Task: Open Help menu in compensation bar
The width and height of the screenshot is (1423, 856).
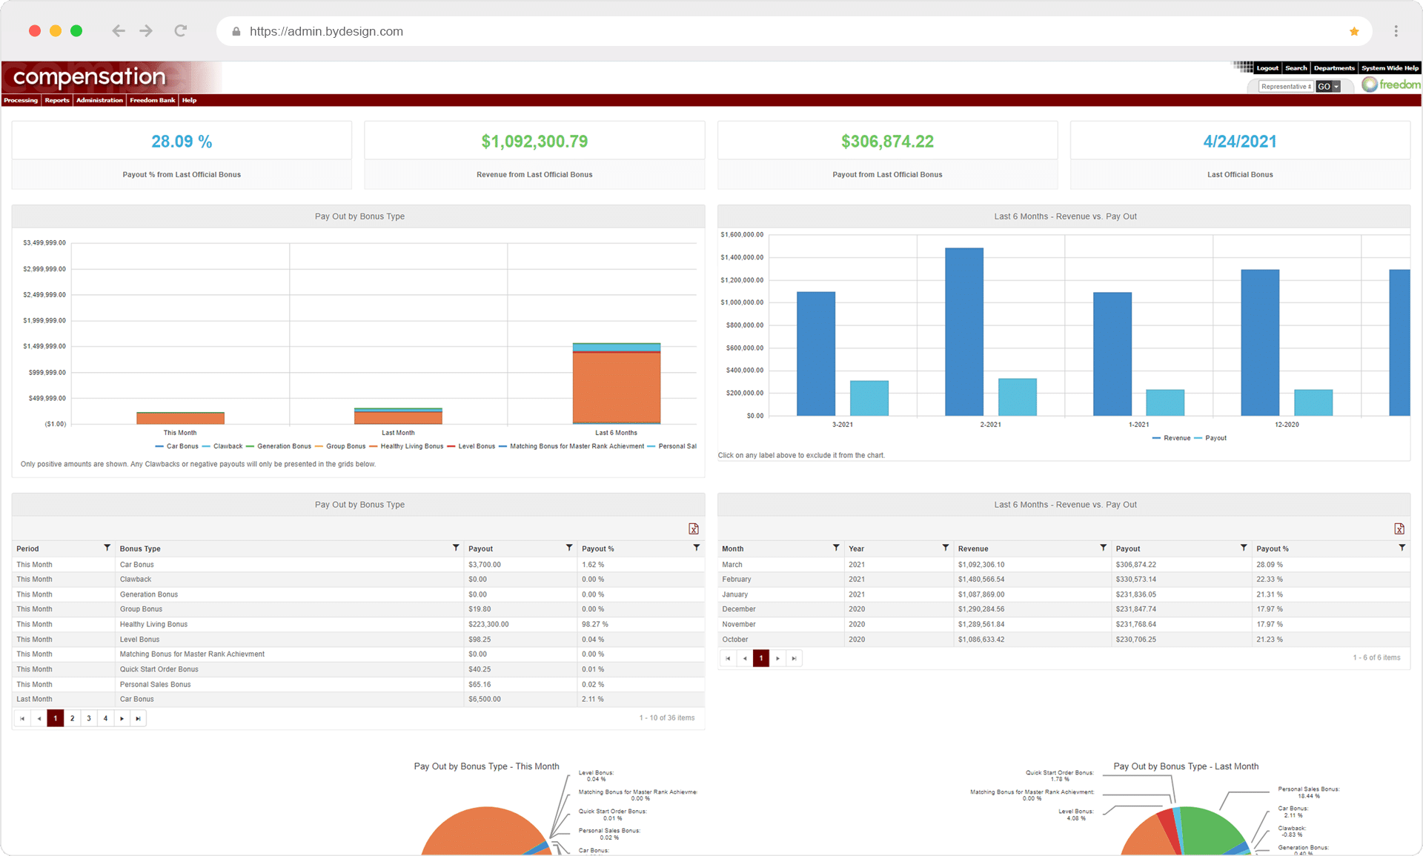Action: 190,100
